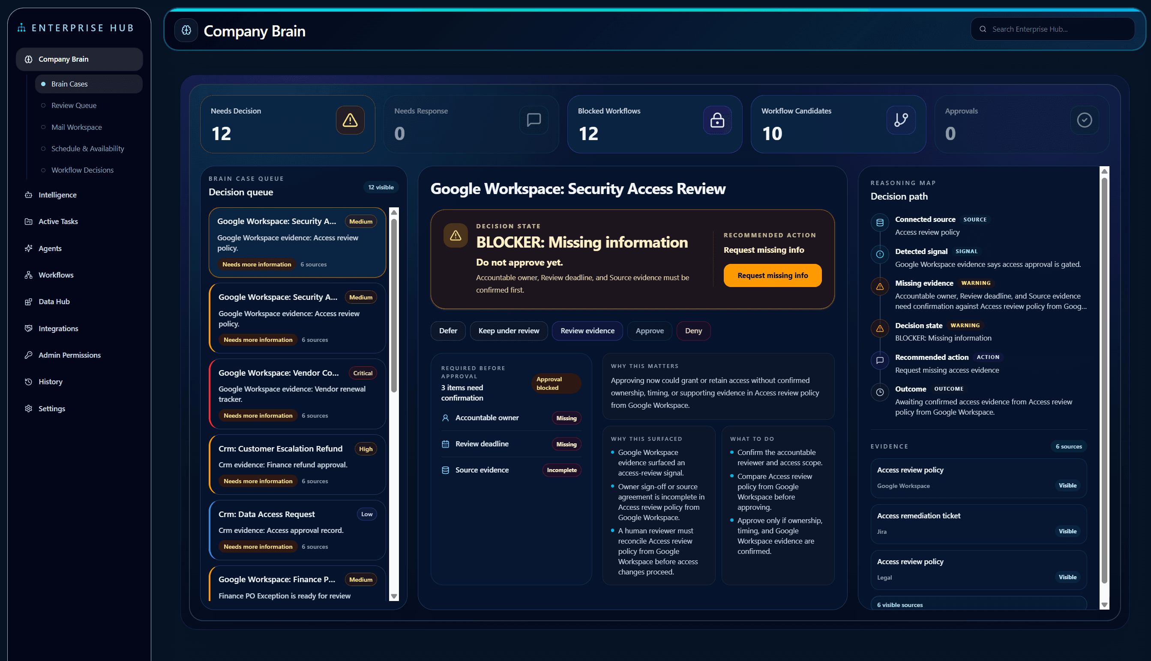
Task: Click the Review deadline calendar icon
Action: [x=445, y=444]
